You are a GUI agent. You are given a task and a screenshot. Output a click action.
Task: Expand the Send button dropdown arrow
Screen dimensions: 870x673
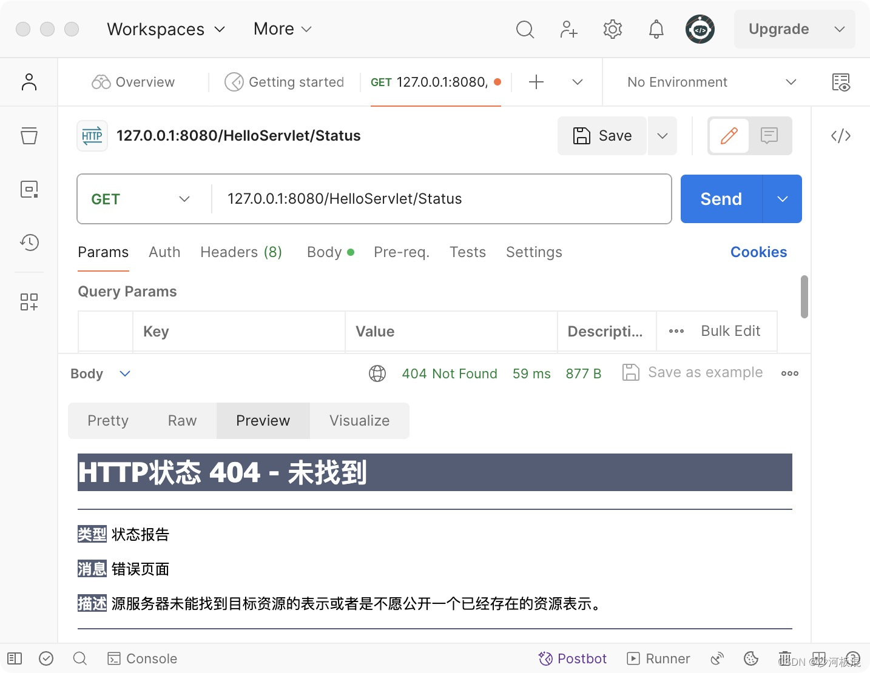tap(783, 199)
